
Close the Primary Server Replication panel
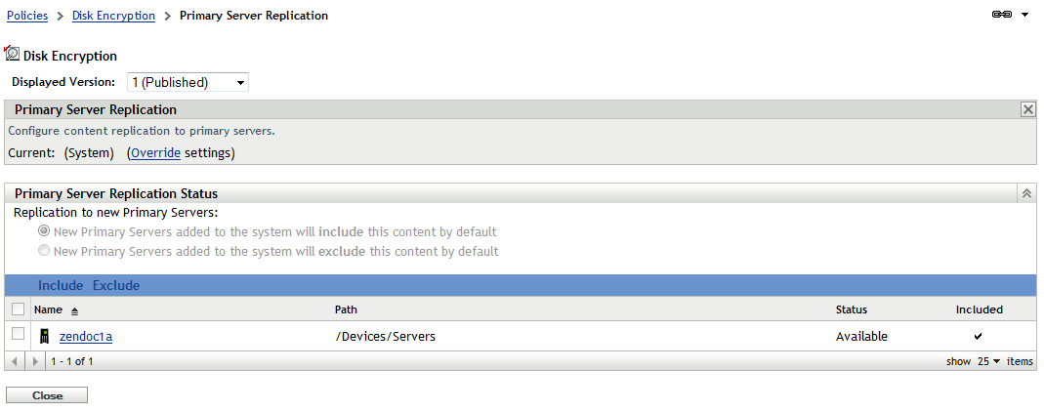point(1027,110)
